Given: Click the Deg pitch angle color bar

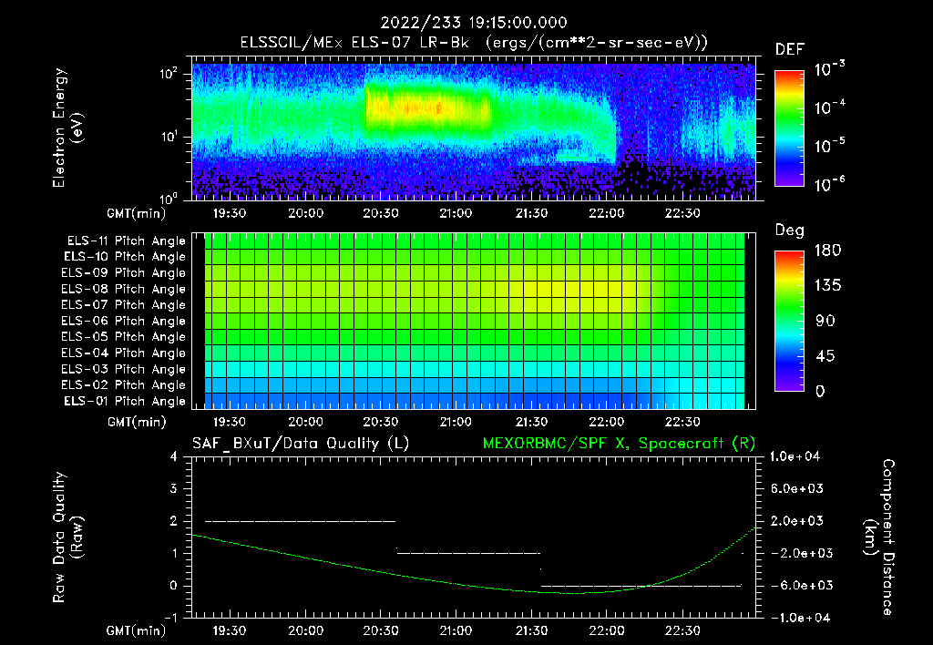Looking at the screenshot, I should pos(789,321).
